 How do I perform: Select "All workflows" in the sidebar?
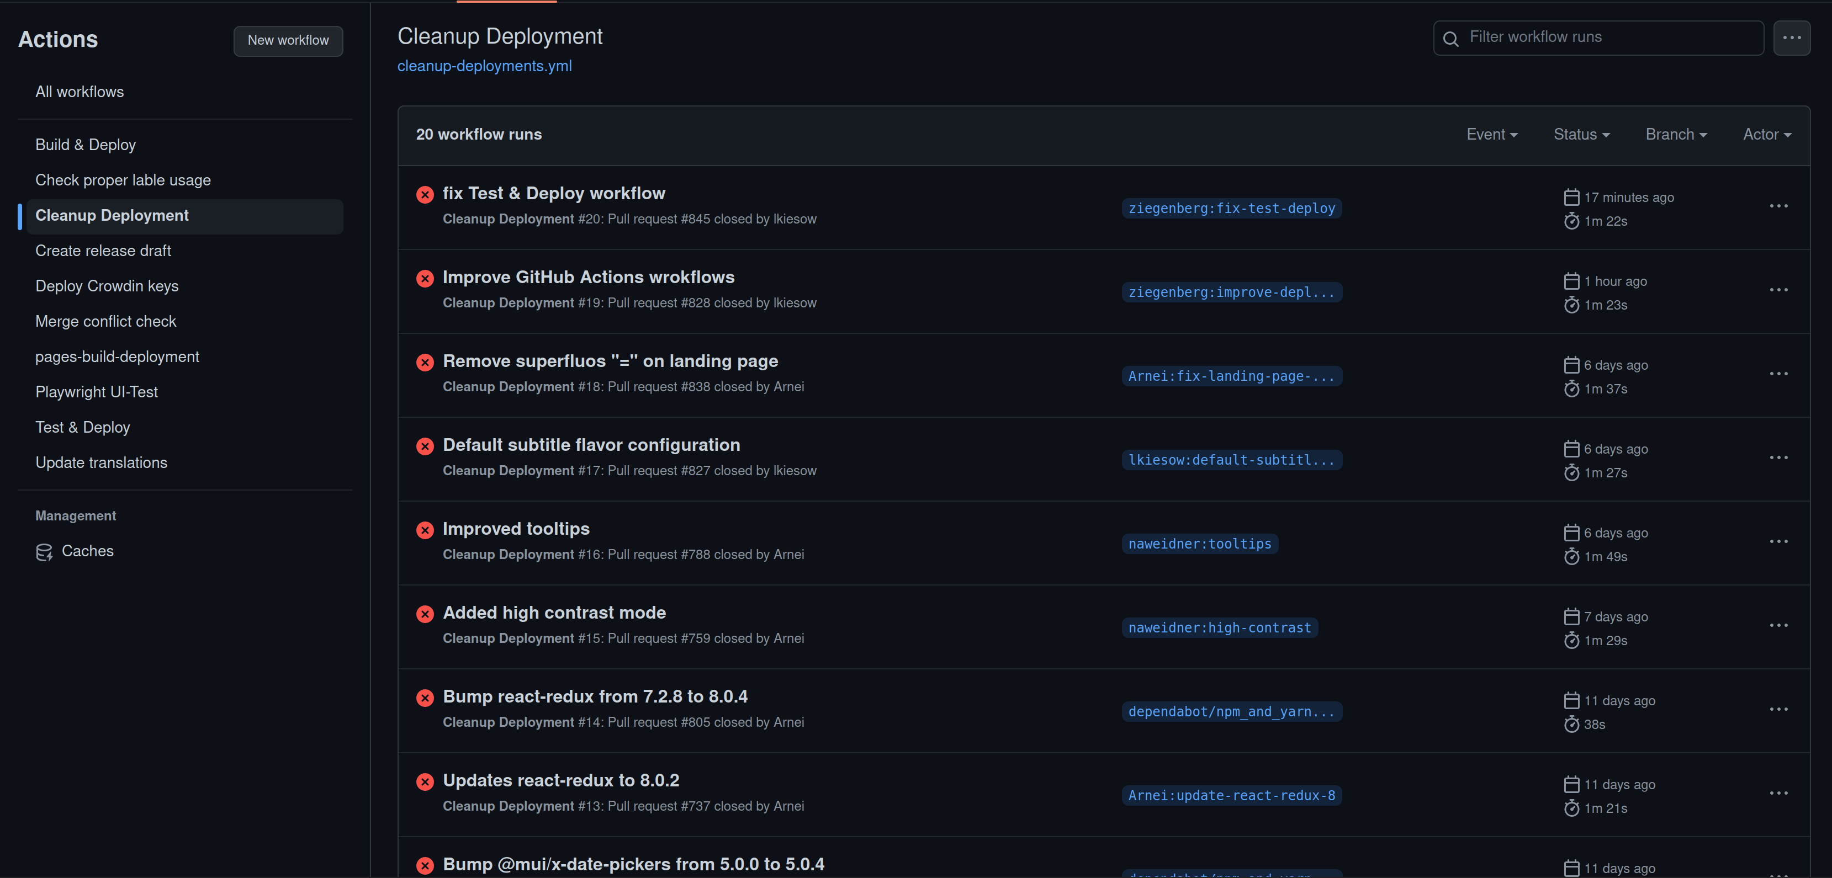pos(79,92)
